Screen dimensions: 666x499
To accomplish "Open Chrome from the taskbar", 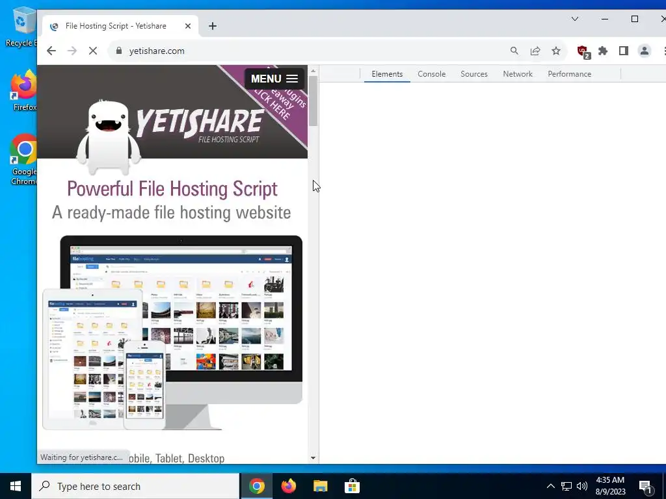I will pyautogui.click(x=256, y=486).
